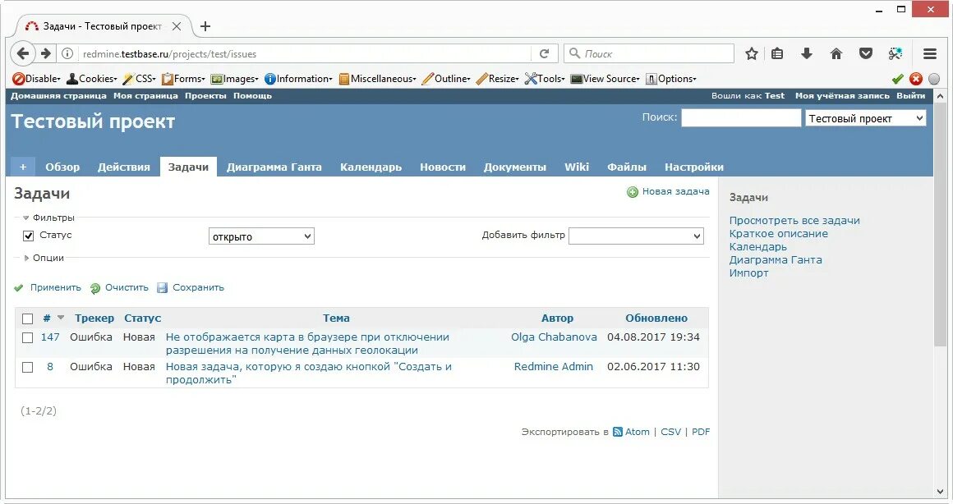Click the Firefox home icon
The width and height of the screenshot is (953, 504).
click(836, 53)
